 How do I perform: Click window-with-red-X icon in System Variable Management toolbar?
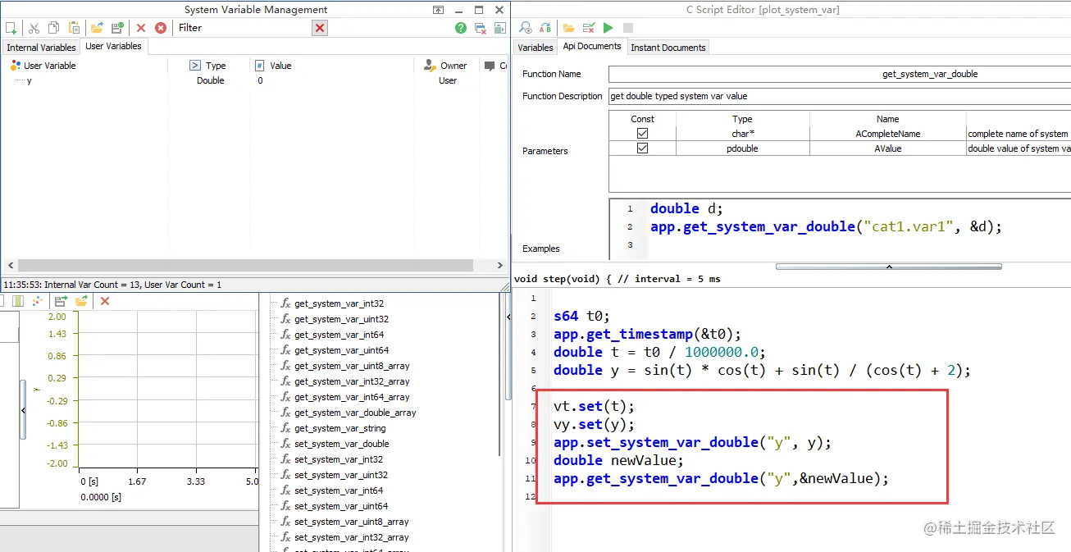(481, 28)
